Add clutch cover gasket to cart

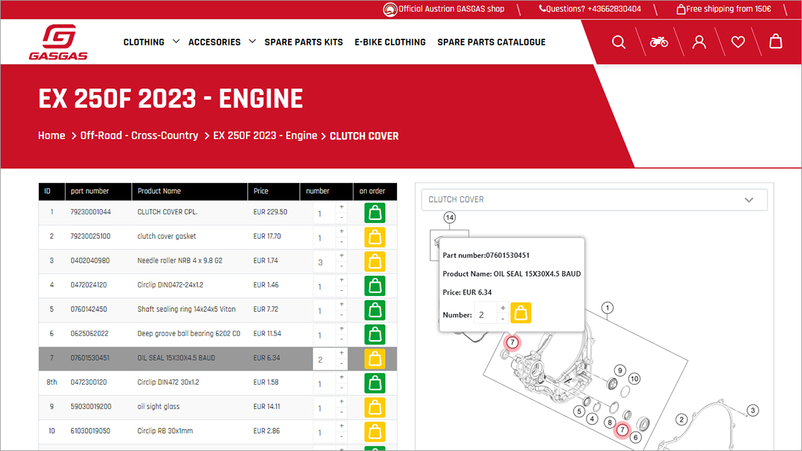(x=374, y=237)
